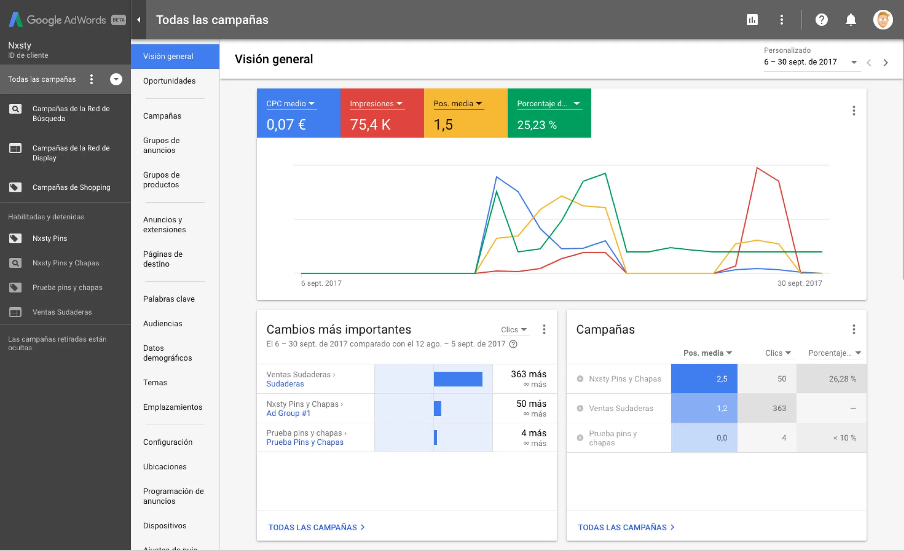Open the chart card three-dot menu
904x551 pixels.
tap(854, 110)
